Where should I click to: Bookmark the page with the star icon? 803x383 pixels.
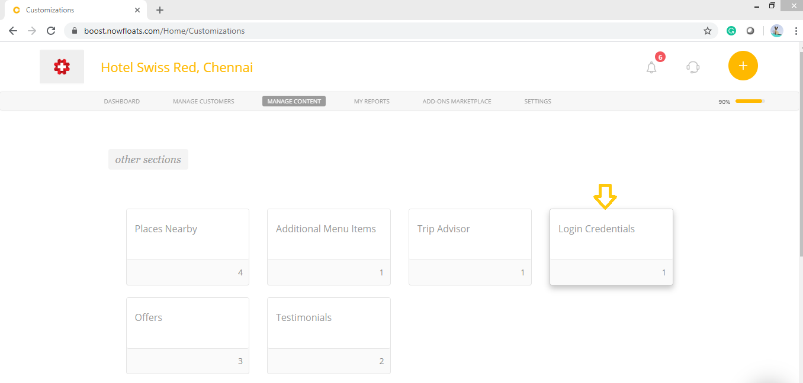(x=707, y=30)
